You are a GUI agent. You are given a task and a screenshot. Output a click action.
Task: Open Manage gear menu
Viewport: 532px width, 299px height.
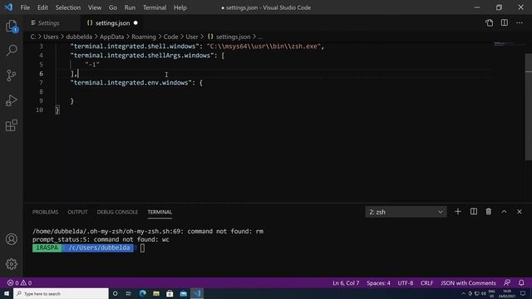12,264
